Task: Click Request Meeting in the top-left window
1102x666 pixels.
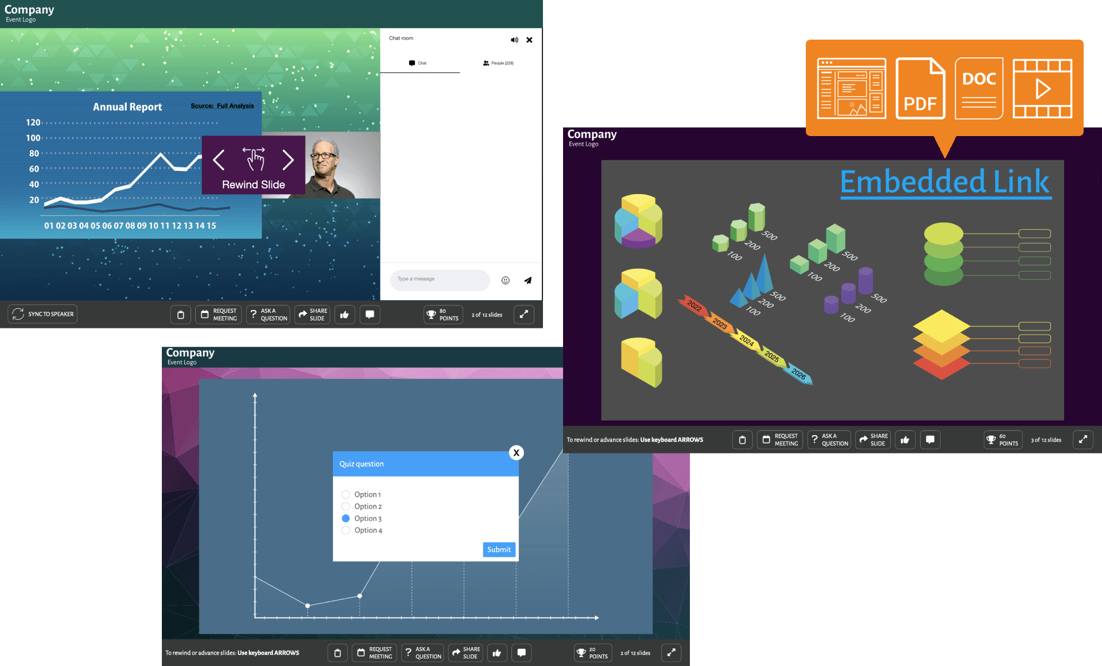Action: coord(219,315)
